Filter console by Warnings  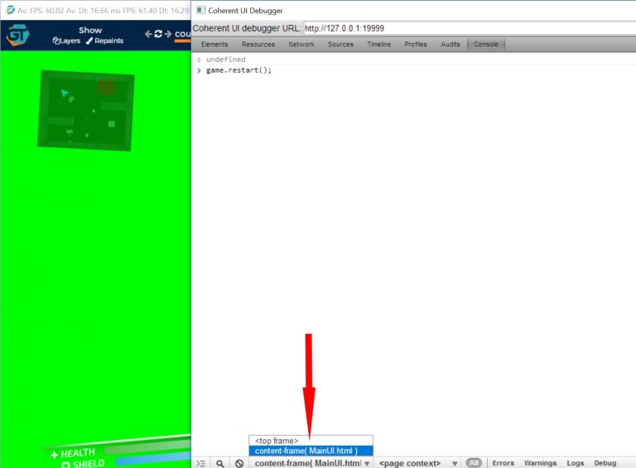540,463
